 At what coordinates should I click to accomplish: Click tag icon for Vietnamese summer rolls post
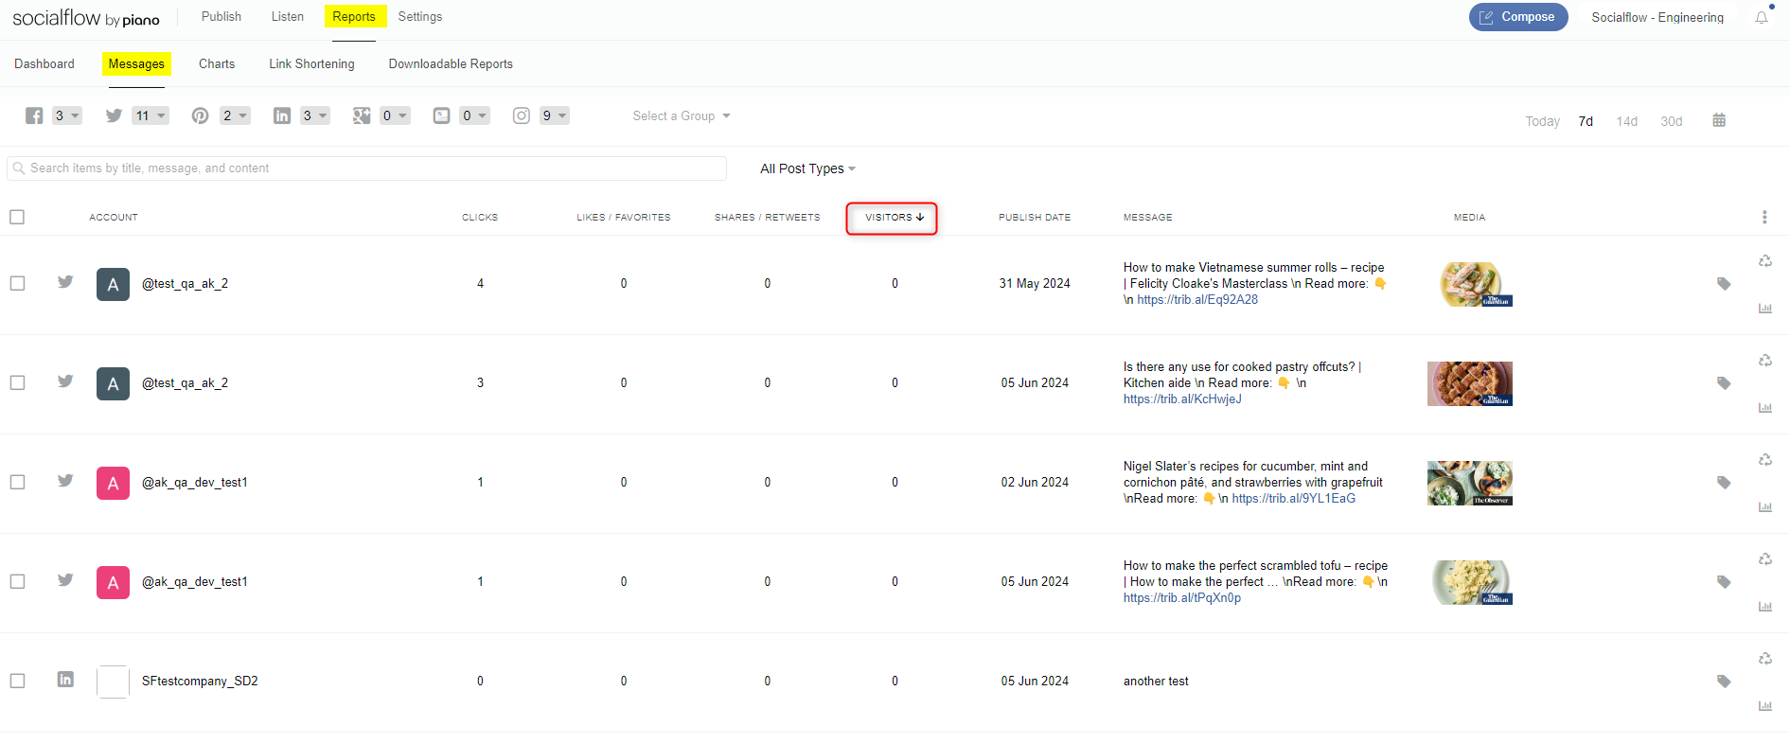click(1724, 284)
